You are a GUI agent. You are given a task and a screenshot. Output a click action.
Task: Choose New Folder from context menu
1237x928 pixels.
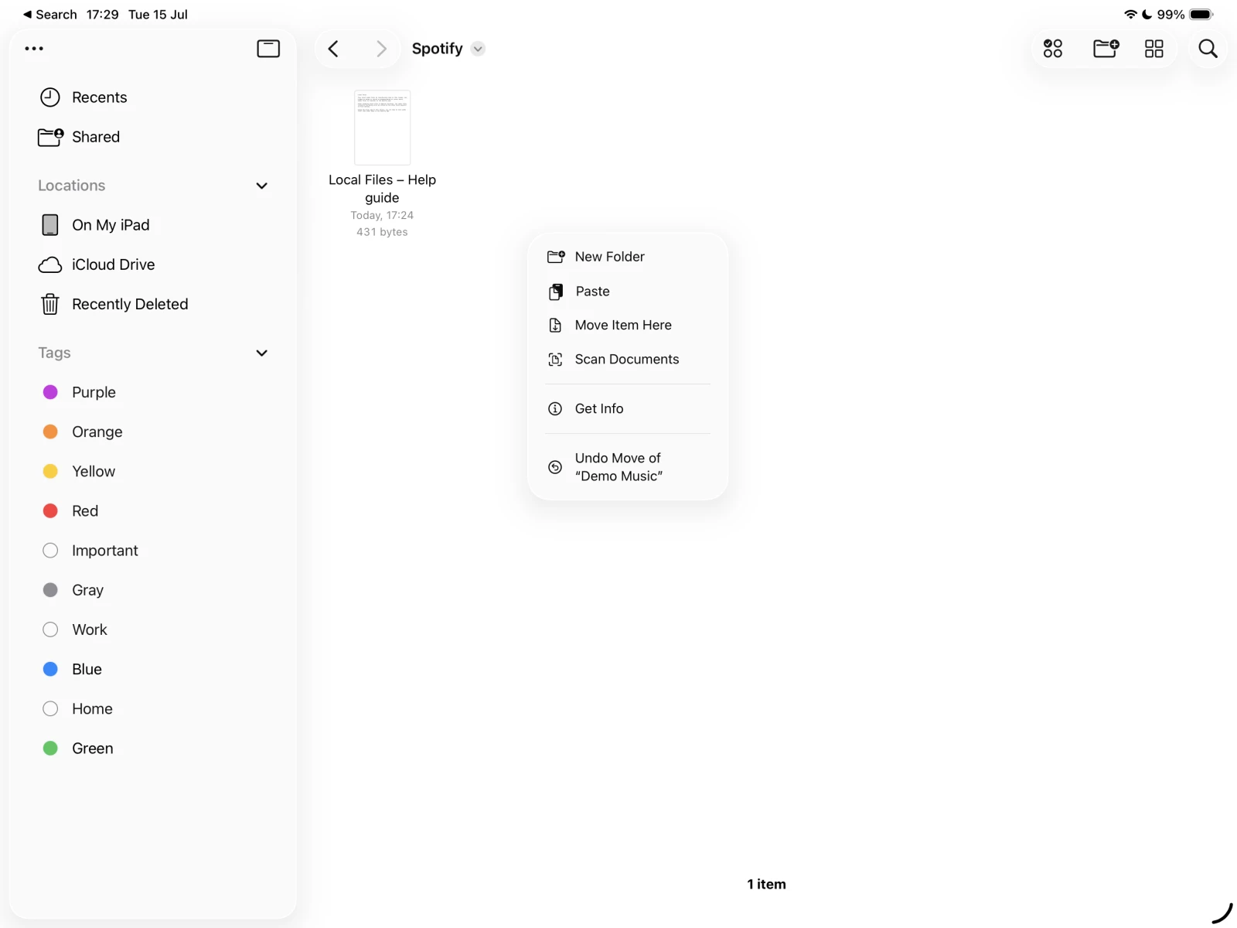click(609, 257)
